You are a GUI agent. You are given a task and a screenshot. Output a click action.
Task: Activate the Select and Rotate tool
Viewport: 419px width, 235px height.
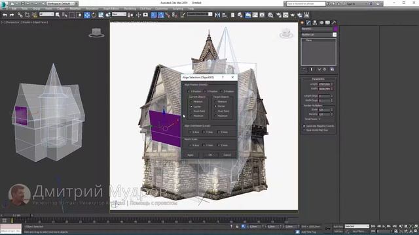(94, 15)
